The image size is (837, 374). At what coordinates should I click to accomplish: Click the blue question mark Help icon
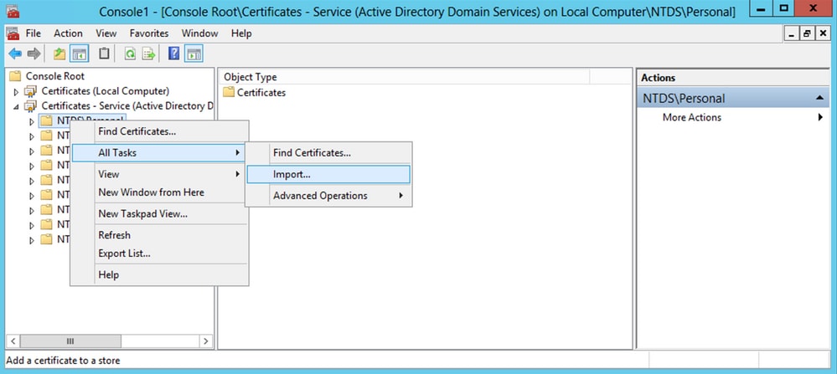click(174, 54)
